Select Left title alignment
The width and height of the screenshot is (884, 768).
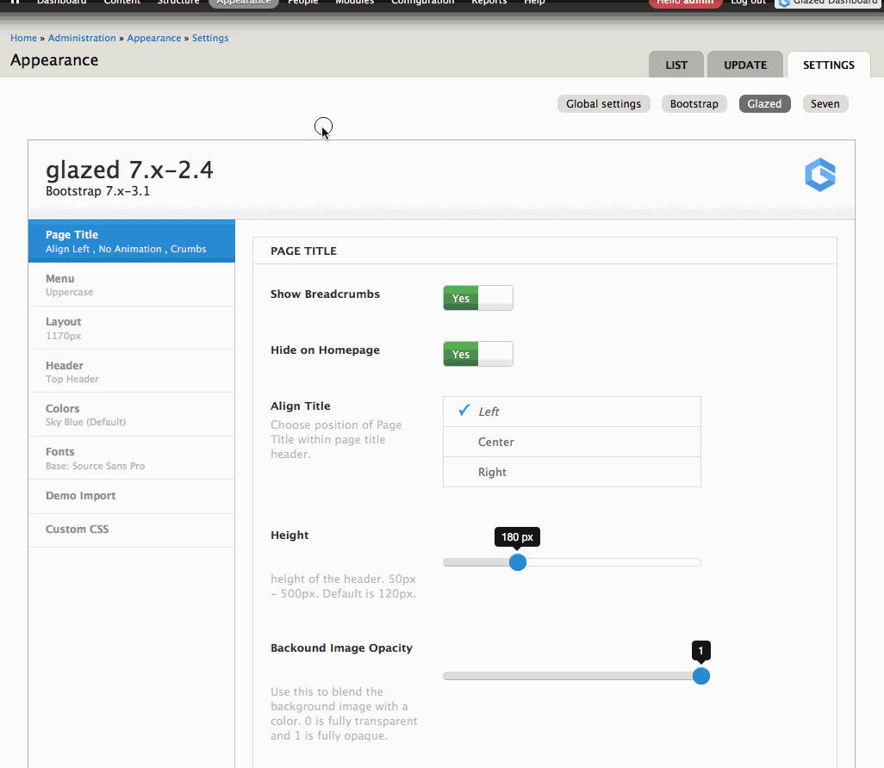click(571, 412)
